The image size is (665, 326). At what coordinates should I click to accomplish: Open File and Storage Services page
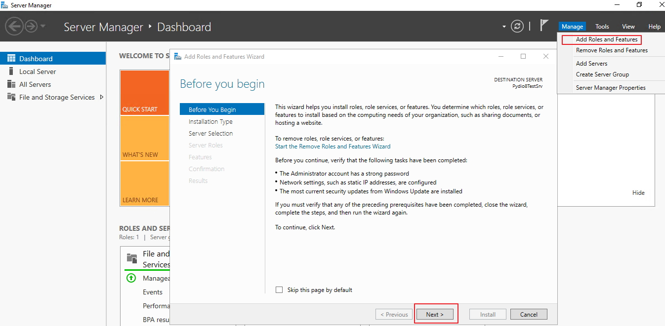57,97
